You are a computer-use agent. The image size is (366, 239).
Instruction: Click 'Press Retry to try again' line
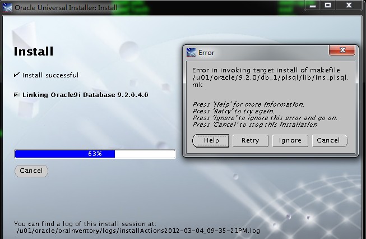point(233,111)
